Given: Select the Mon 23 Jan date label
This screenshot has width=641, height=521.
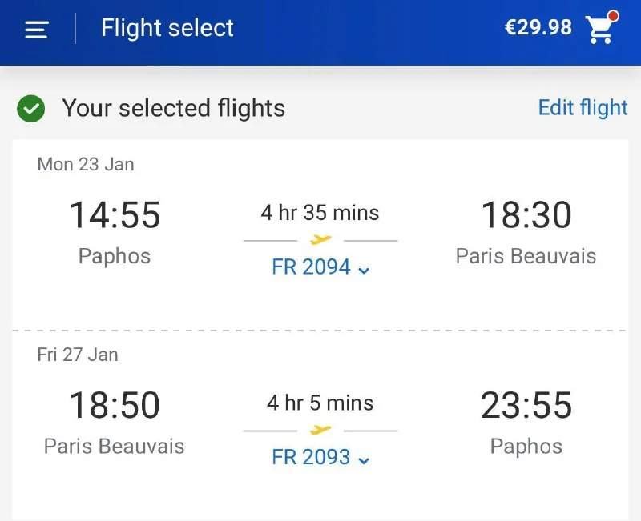Looking at the screenshot, I should click(x=86, y=165).
